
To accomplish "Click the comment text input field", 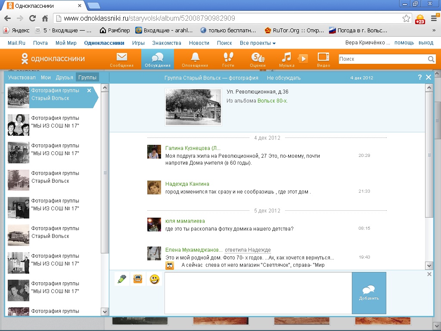I will tap(258, 293).
